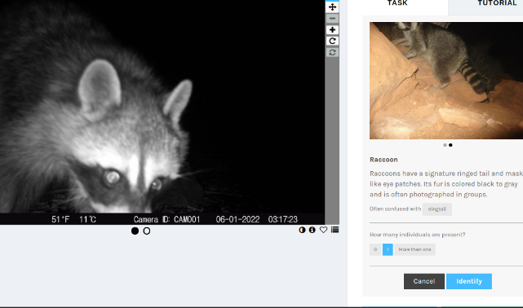Screen dimensions: 523x308
Task: Select second example photo dot
Action: tap(450, 145)
